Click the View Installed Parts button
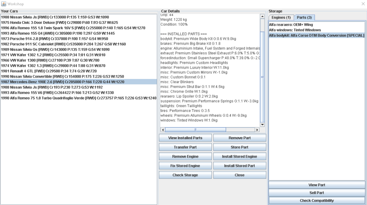Image resolution: width=367 pixels, height=205 pixels. pyautogui.click(x=185, y=138)
